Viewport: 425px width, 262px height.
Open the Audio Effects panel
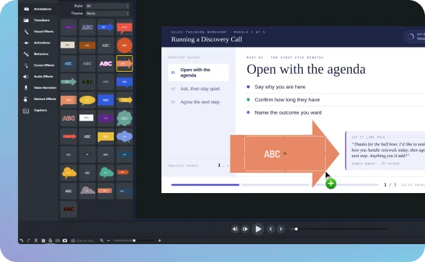pos(38,77)
